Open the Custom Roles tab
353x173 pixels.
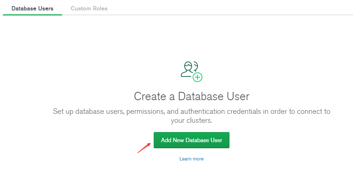point(89,9)
